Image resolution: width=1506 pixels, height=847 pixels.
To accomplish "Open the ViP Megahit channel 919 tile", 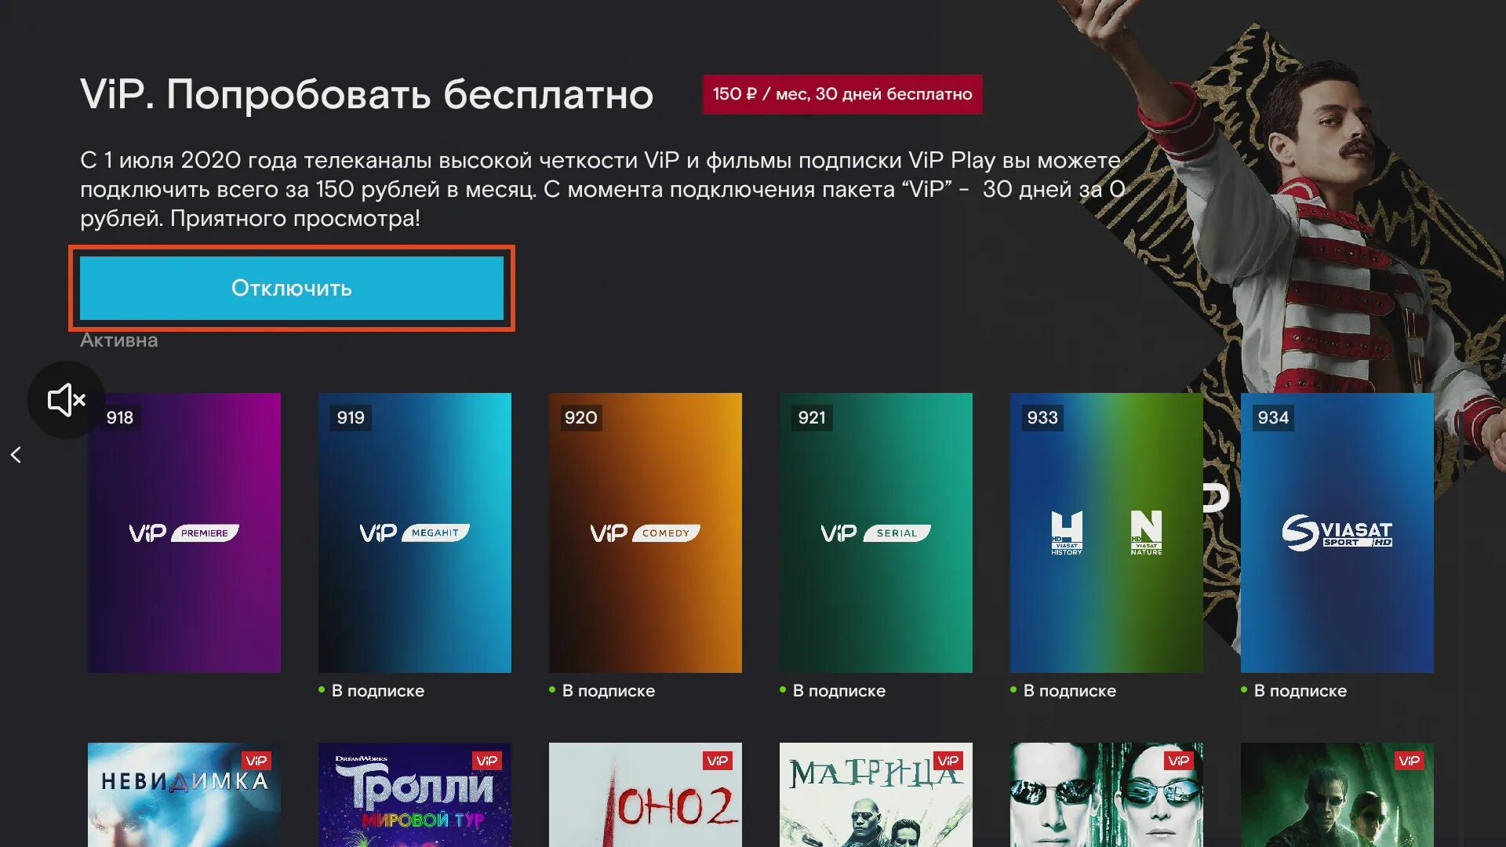I will (415, 533).
